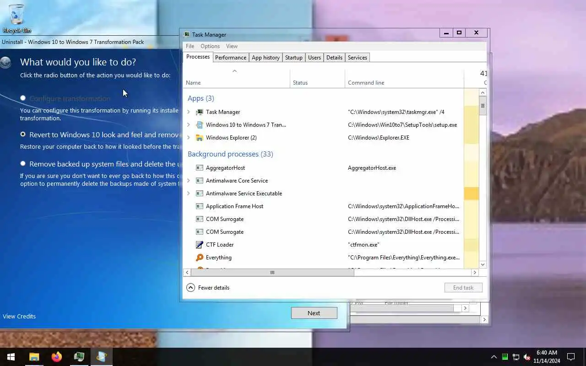The image size is (586, 366).
Task: Open the File menu in Task Manager
Action: coord(190,46)
